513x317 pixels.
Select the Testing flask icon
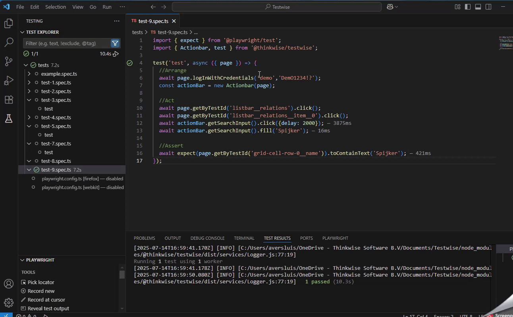(9, 118)
